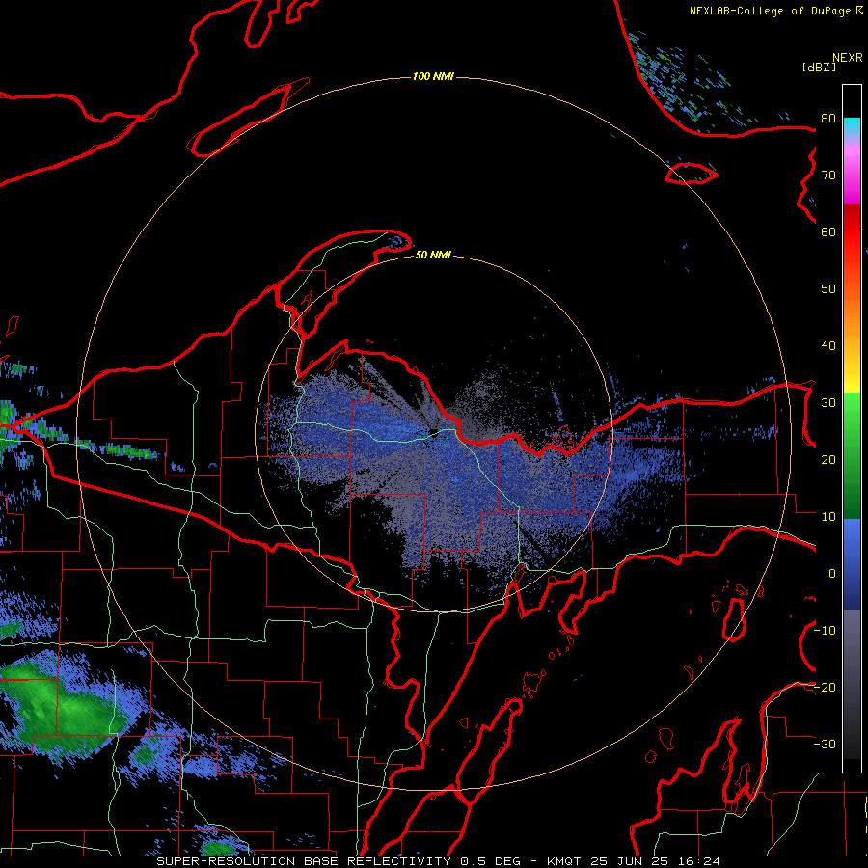
Task: Click the 40 value on the dBZ scale
Action: coord(828,346)
